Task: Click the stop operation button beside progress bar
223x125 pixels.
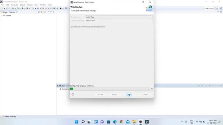Action: click(x=152, y=89)
